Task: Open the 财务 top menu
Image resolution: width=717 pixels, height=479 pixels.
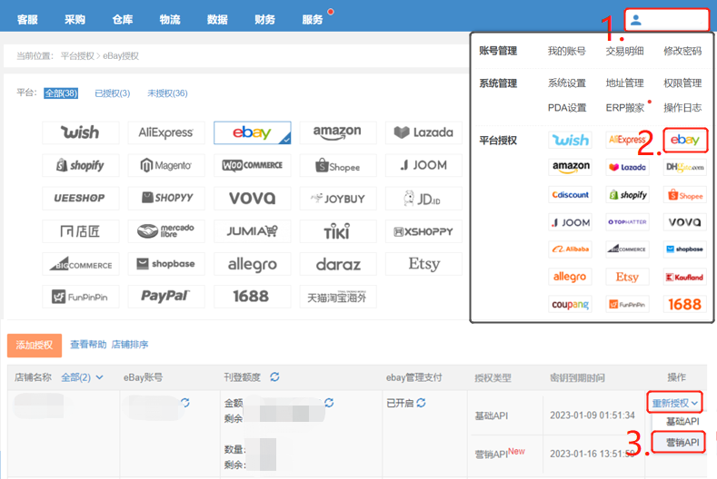Action: [265, 20]
